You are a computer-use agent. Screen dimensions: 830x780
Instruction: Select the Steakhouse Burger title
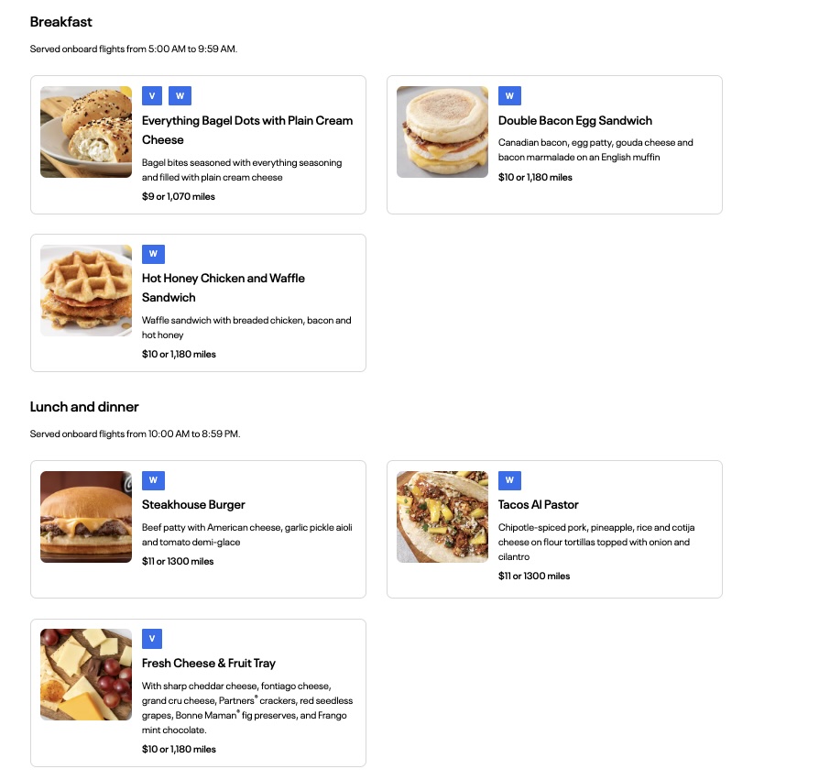(x=193, y=505)
